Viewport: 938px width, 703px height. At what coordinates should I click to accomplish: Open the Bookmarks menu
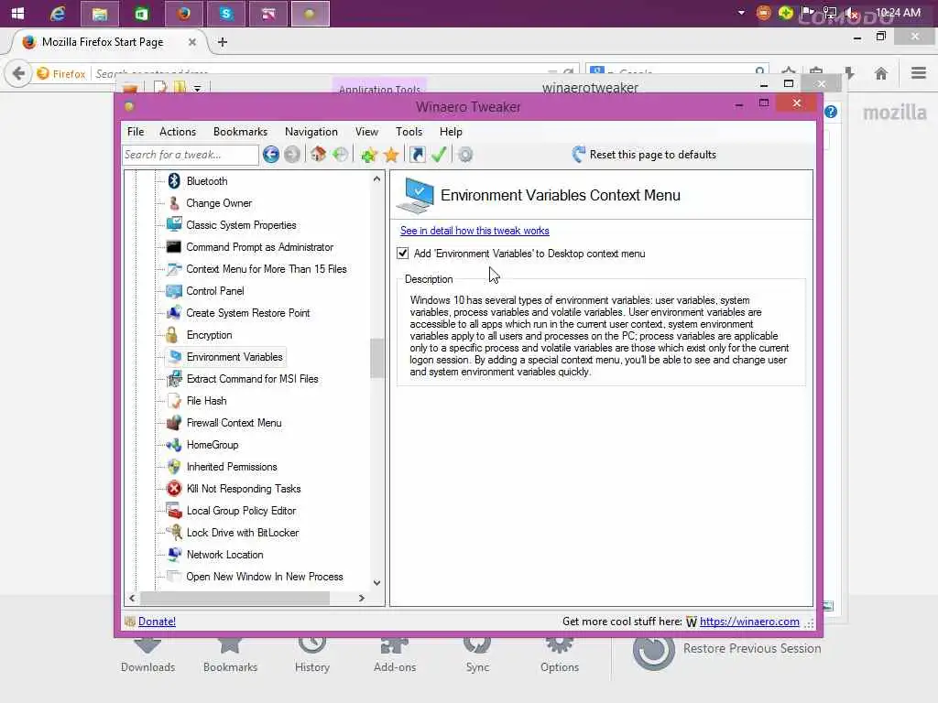[241, 132]
